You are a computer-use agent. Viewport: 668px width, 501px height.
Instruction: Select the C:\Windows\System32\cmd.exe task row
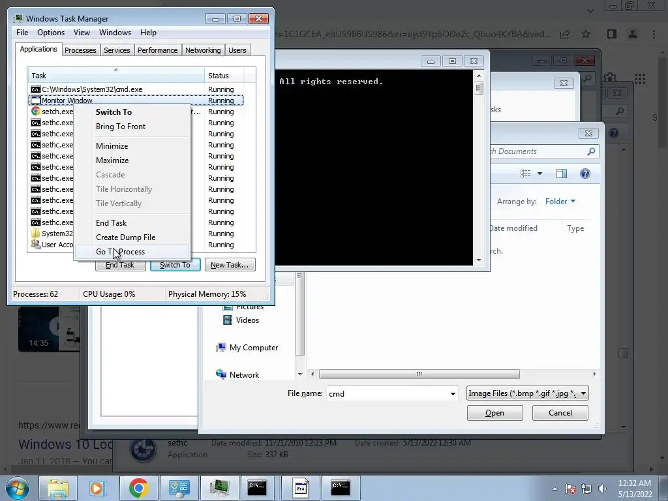click(136, 89)
